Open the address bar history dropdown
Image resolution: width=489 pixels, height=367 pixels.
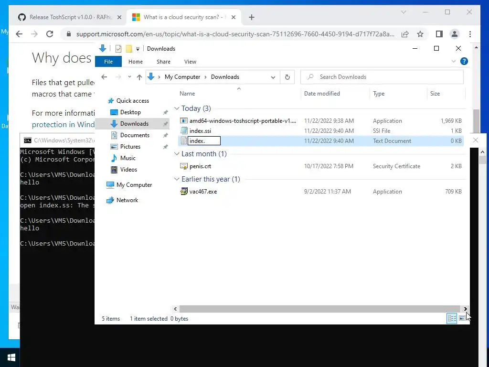[273, 77]
